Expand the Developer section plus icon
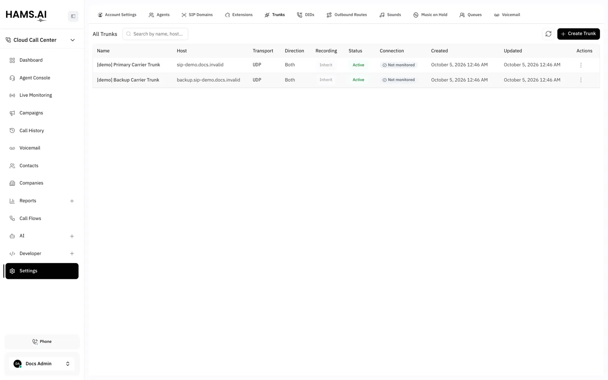 [x=72, y=253]
